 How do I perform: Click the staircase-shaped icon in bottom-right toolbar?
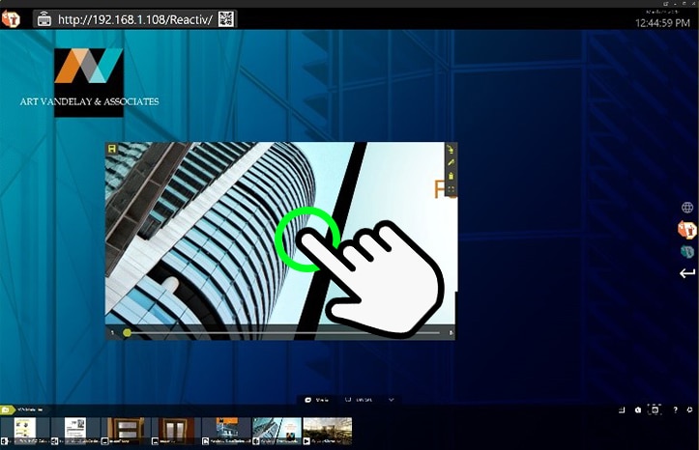click(623, 410)
